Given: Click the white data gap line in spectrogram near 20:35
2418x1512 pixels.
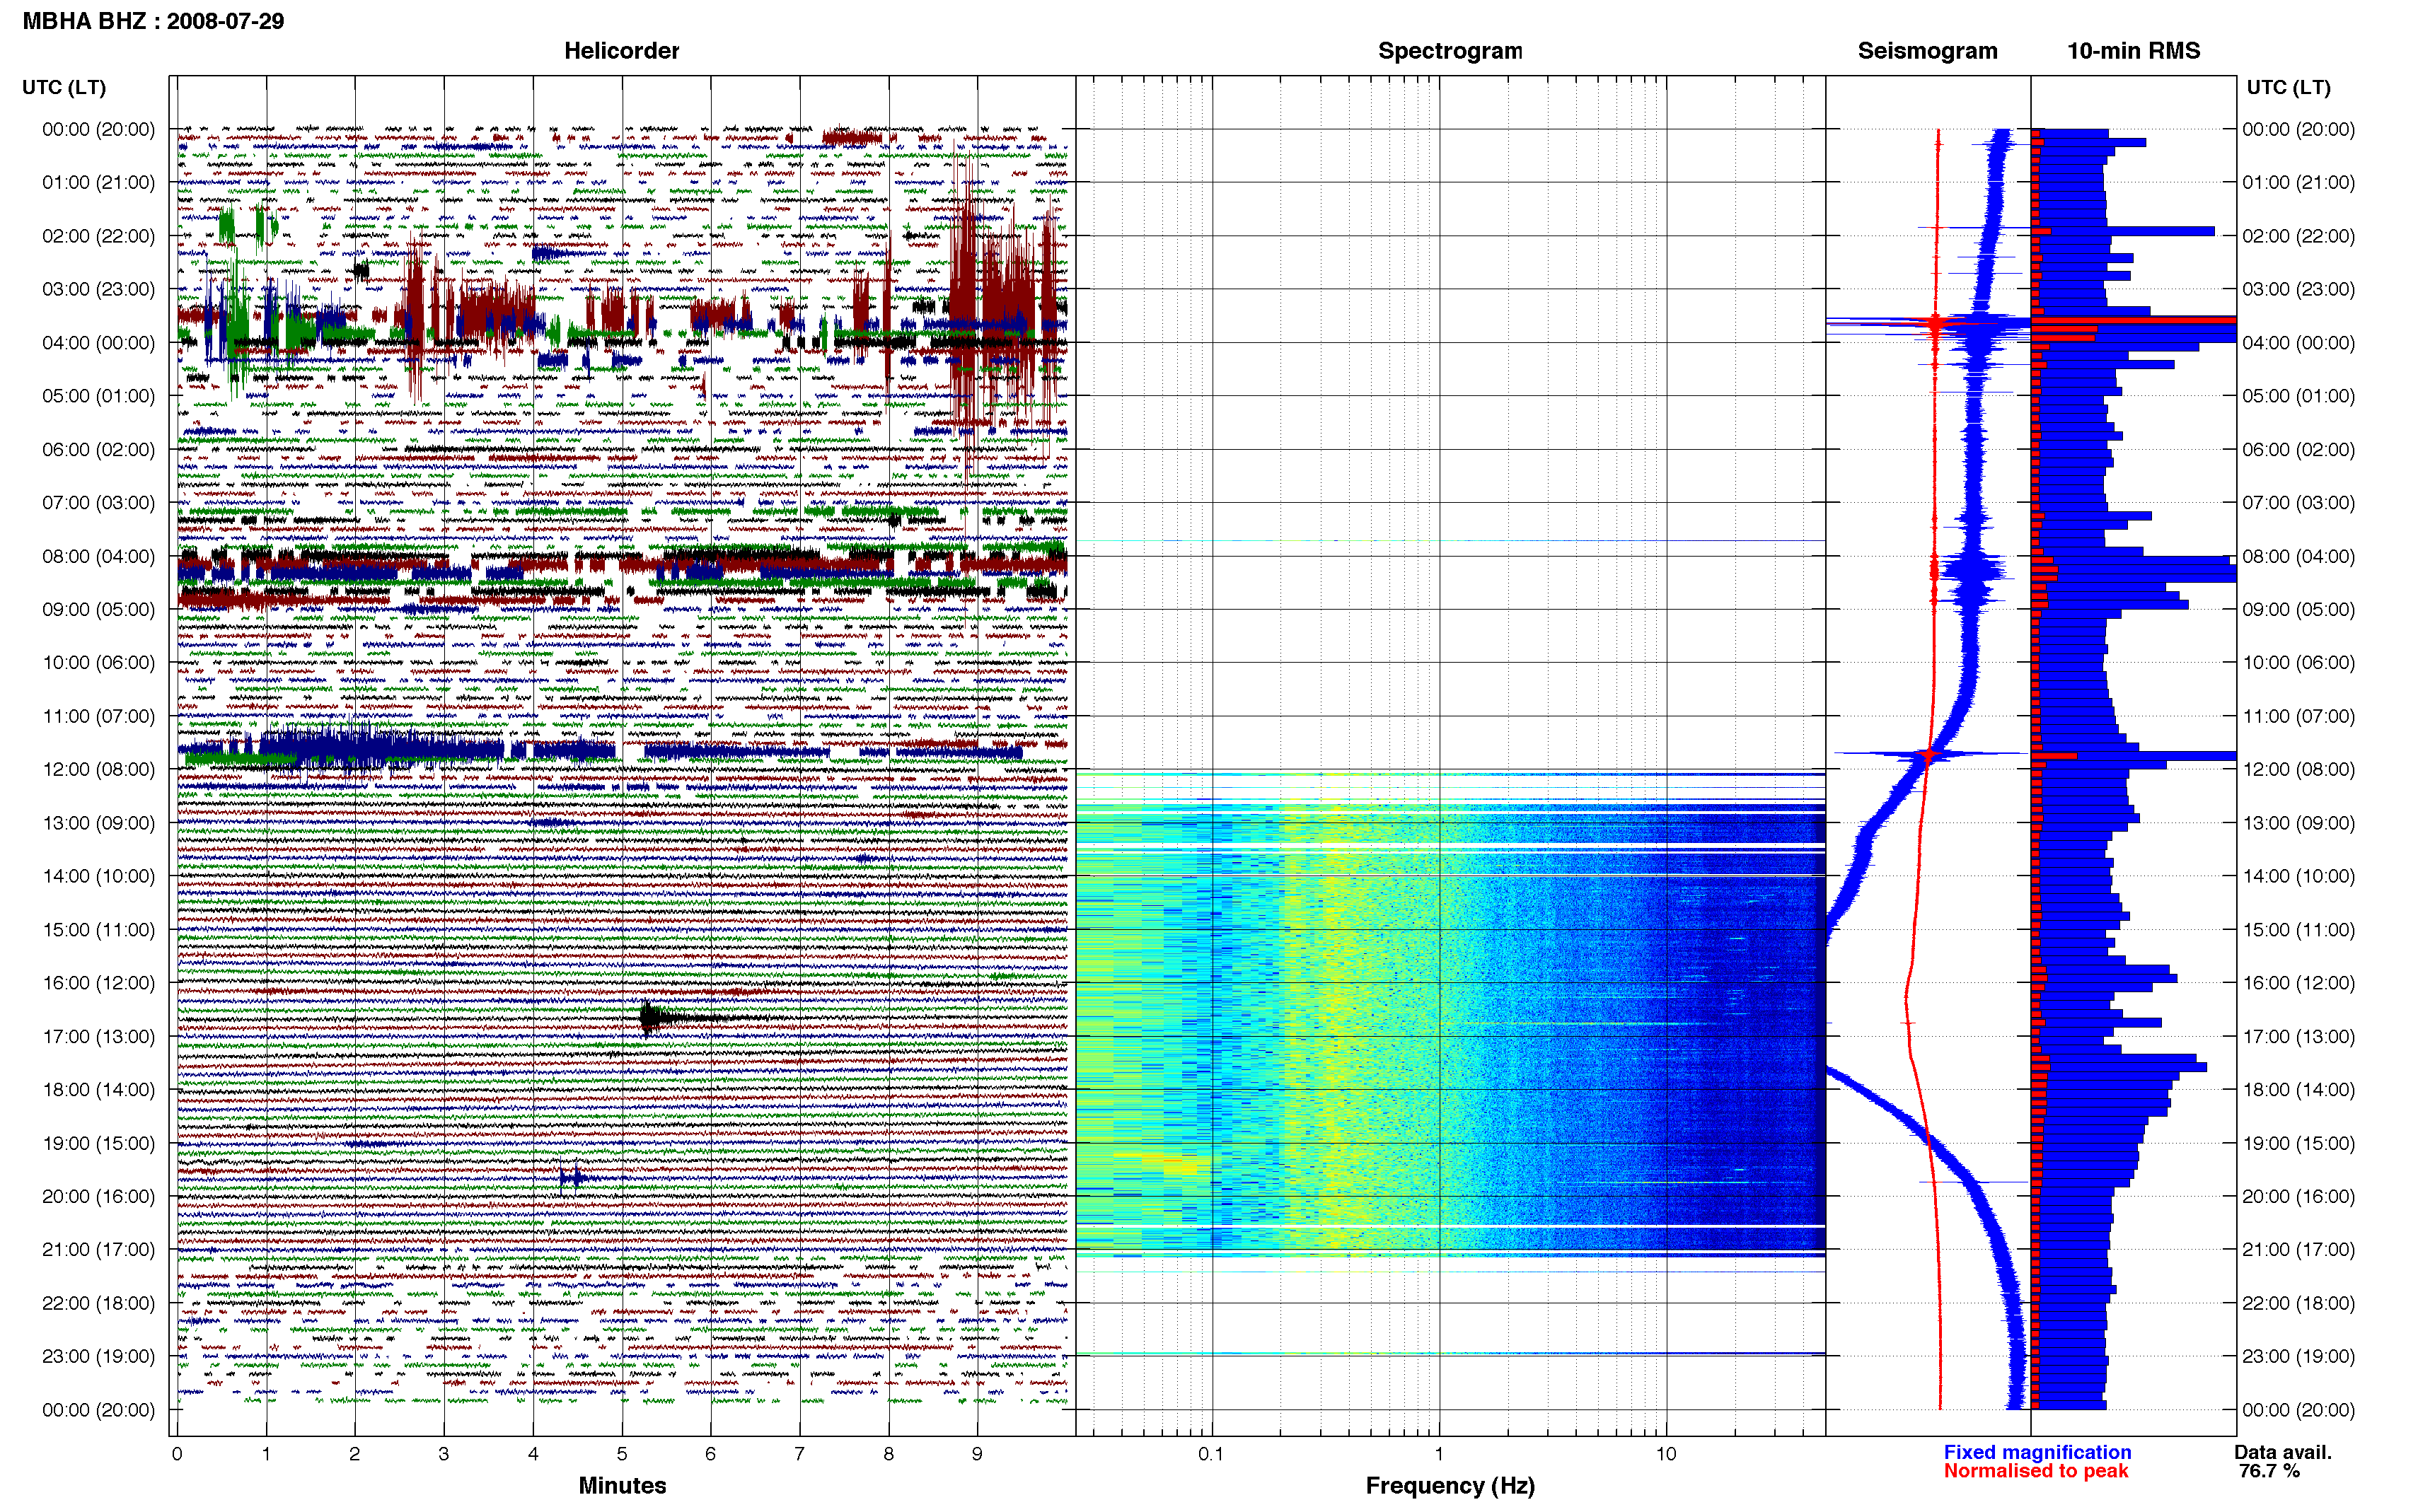Looking at the screenshot, I should 1450,1226.
